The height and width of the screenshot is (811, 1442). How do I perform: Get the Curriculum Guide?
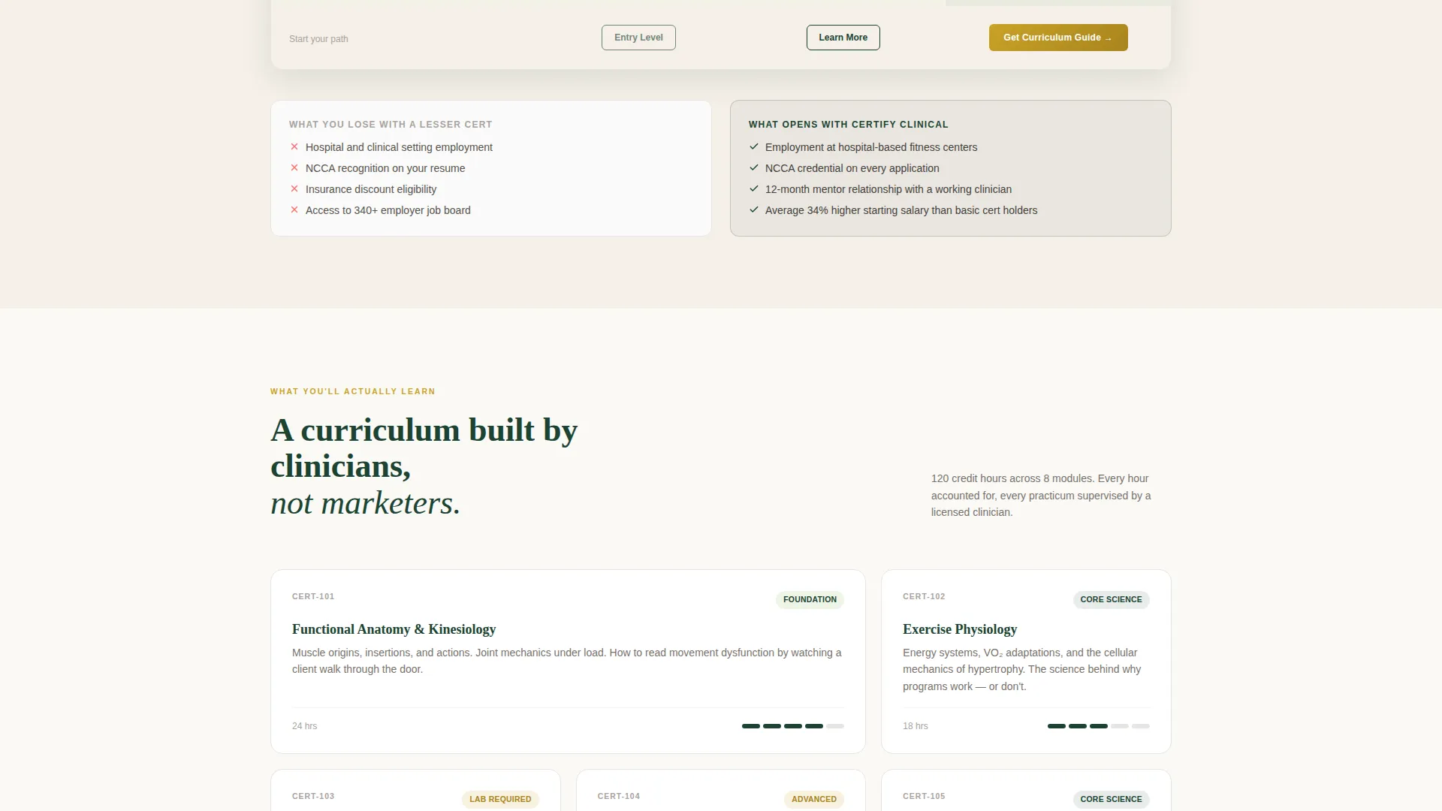pyautogui.click(x=1058, y=38)
